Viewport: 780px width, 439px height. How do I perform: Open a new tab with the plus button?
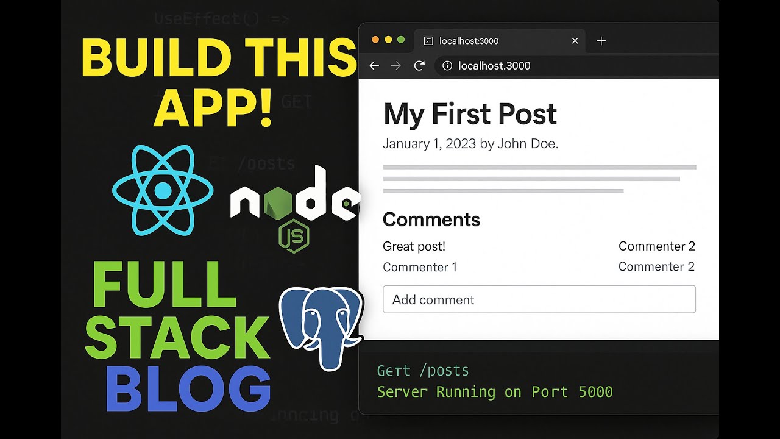pos(601,41)
